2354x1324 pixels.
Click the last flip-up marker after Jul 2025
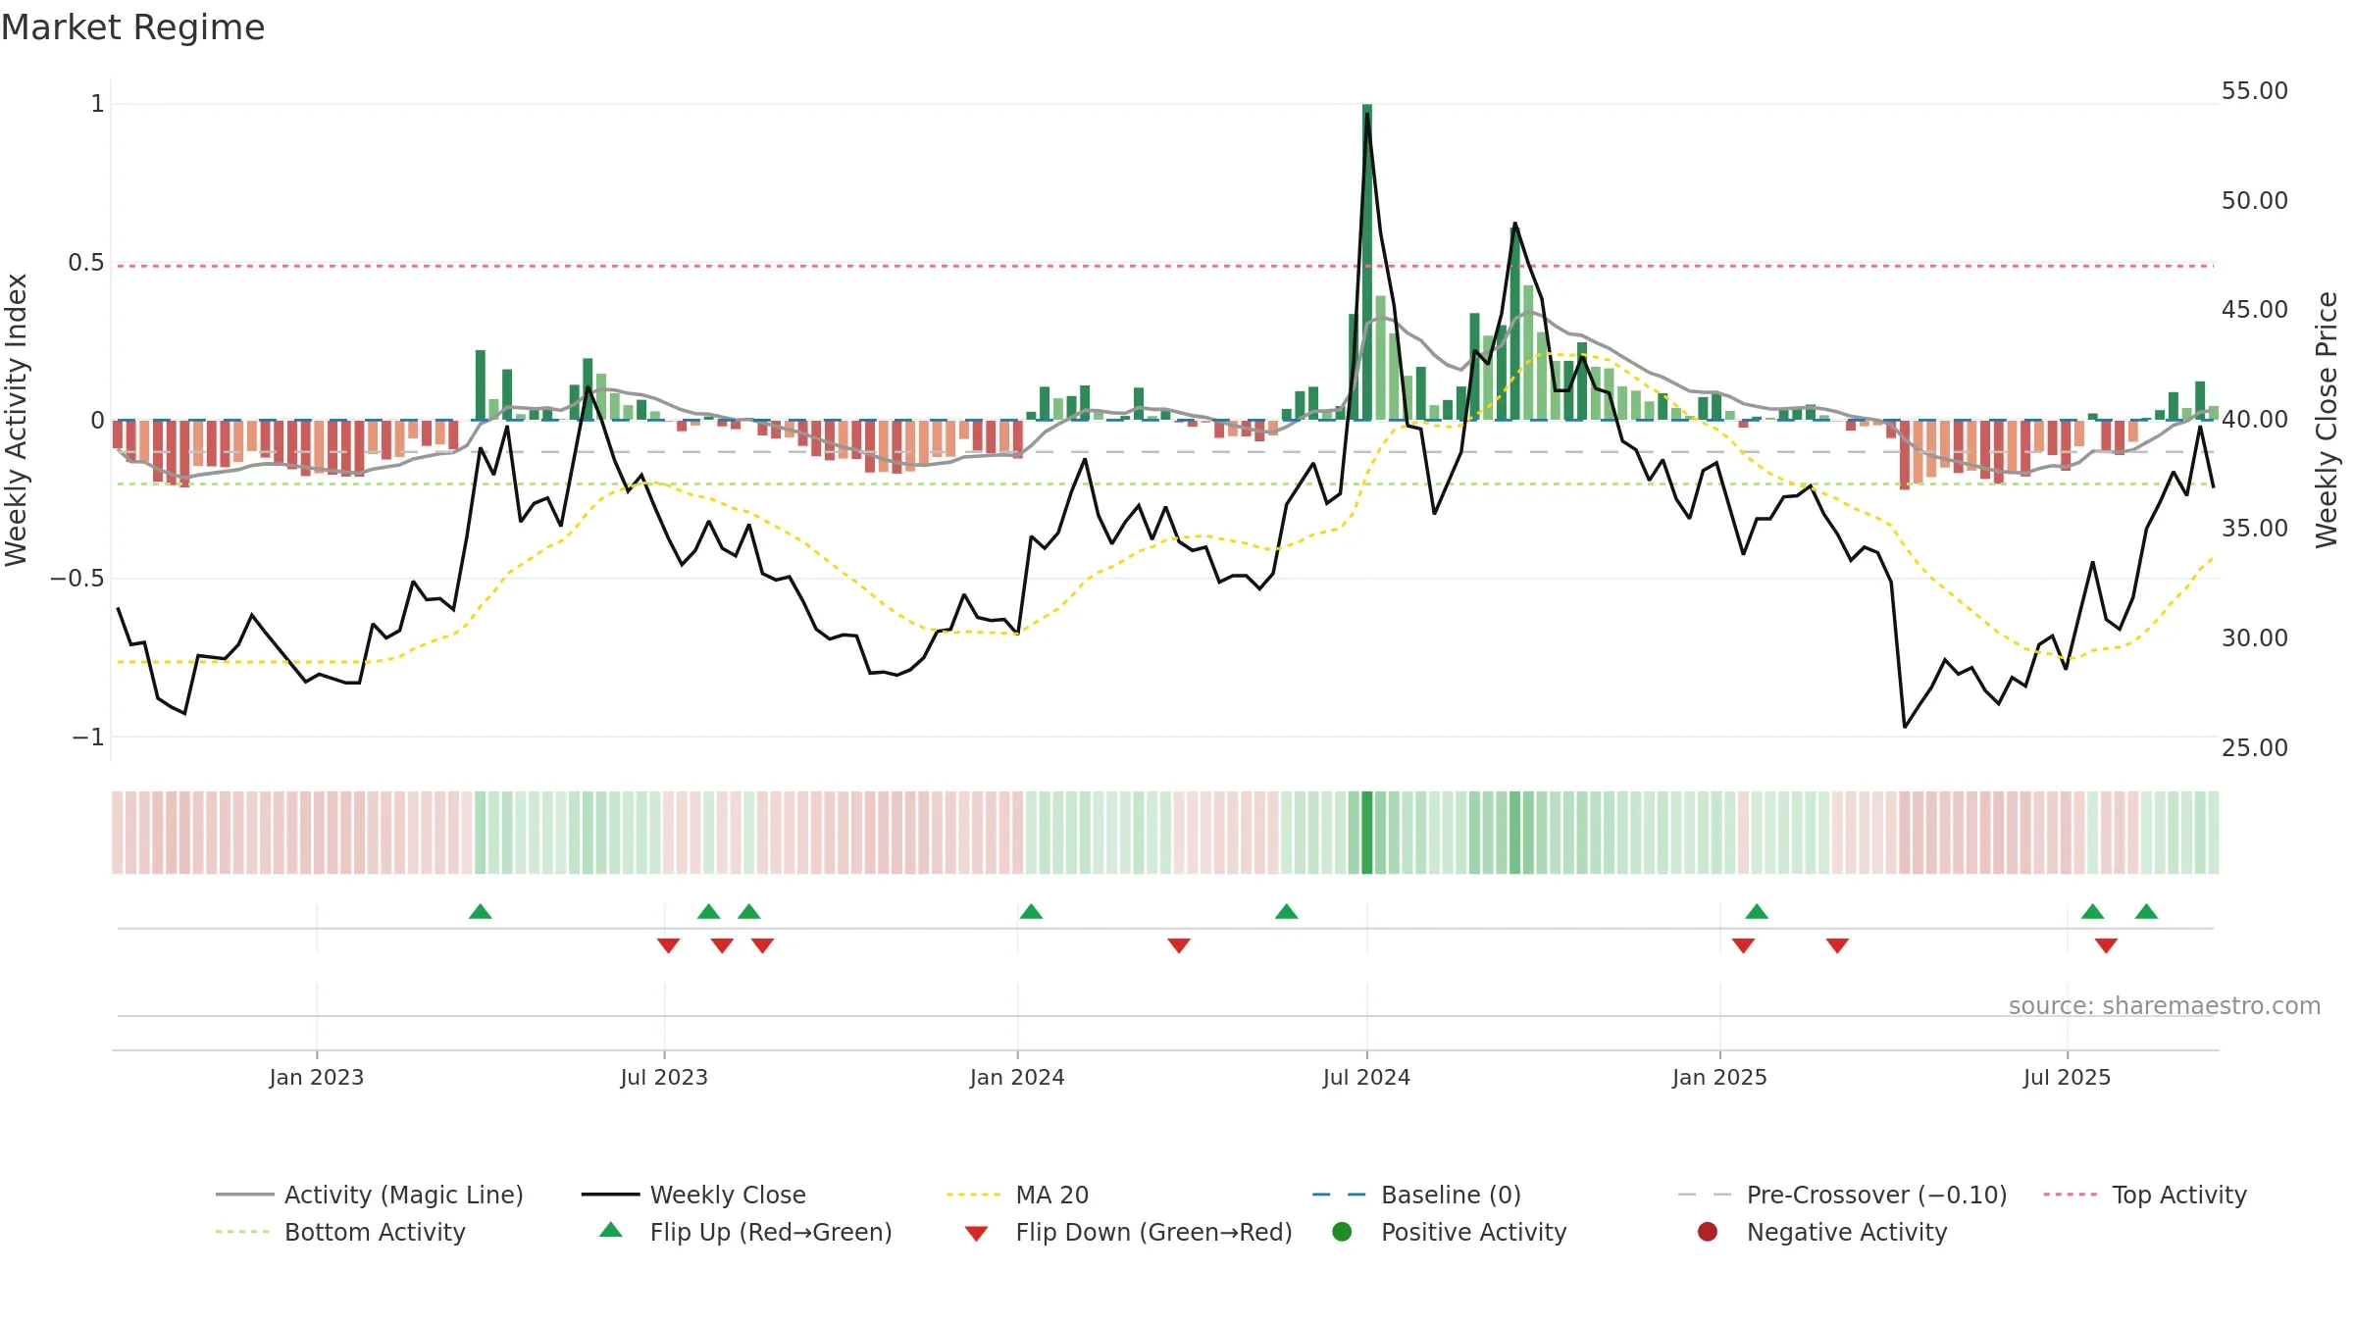(2146, 912)
